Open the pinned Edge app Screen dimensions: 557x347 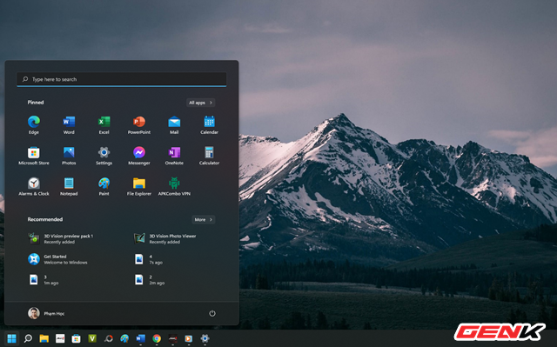(x=34, y=125)
